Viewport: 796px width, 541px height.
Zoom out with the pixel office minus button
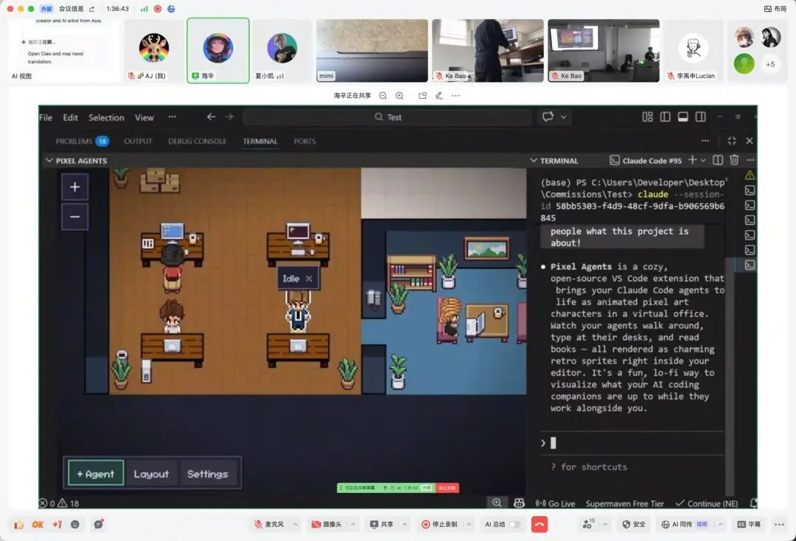74,217
